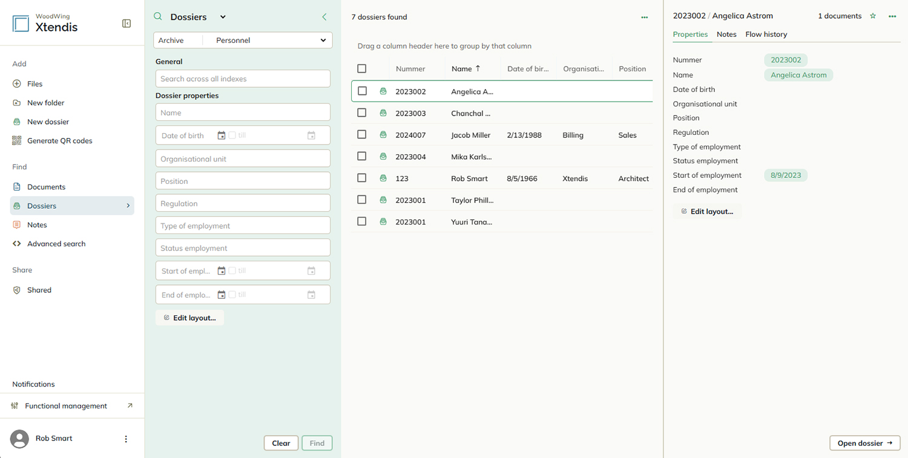Open the Date of birth start calendar
The height and width of the screenshot is (458, 908).
tap(222, 136)
